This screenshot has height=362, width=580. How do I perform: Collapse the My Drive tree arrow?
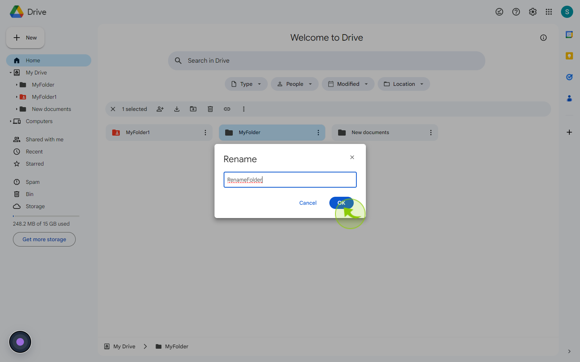[x=11, y=73]
